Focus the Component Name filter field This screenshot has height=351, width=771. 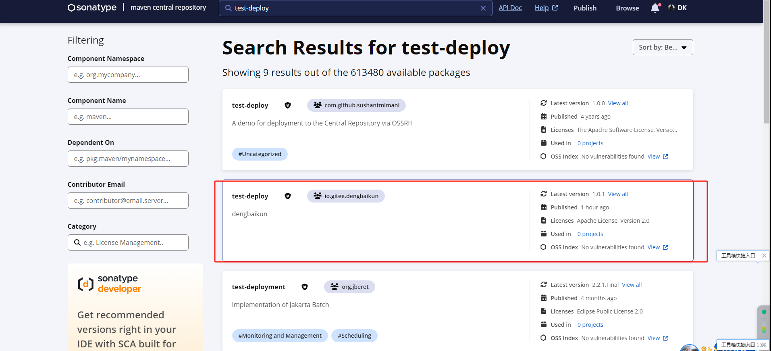pos(128,117)
